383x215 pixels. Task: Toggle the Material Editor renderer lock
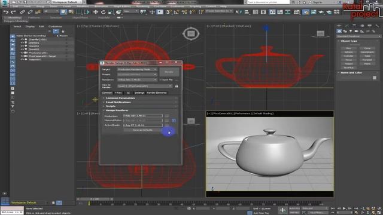coord(174,121)
